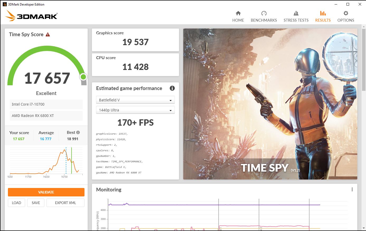Image resolution: width=366 pixels, height=231 pixels.
Task: Click the Save button
Action: [36, 203]
